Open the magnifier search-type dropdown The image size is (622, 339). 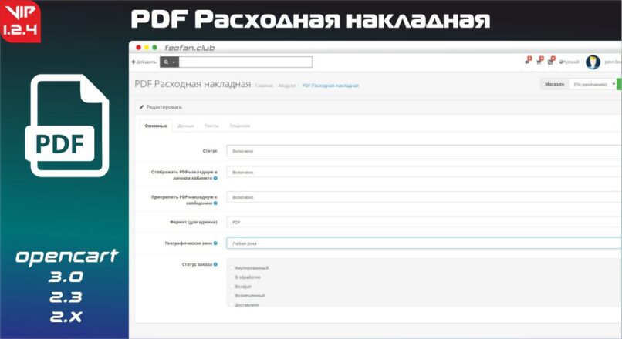[169, 62]
